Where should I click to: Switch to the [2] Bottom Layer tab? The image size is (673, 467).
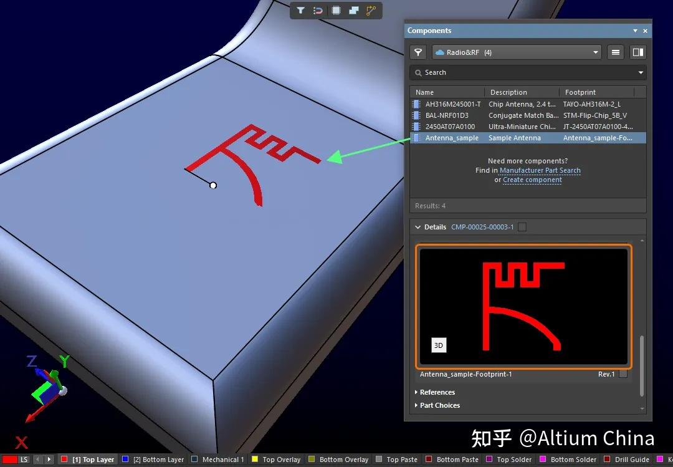point(153,460)
